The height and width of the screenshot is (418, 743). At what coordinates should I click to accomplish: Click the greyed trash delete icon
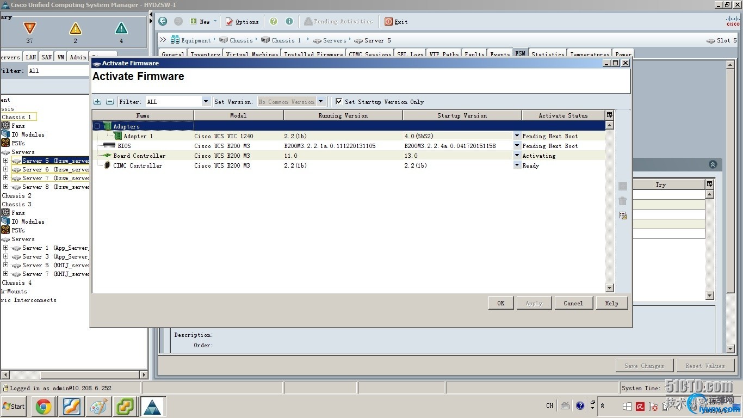click(623, 201)
